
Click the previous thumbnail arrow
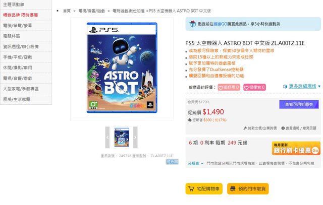[107, 138]
